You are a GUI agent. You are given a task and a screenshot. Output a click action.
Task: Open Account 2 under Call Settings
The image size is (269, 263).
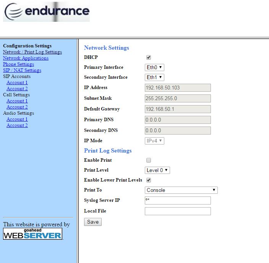(17, 107)
